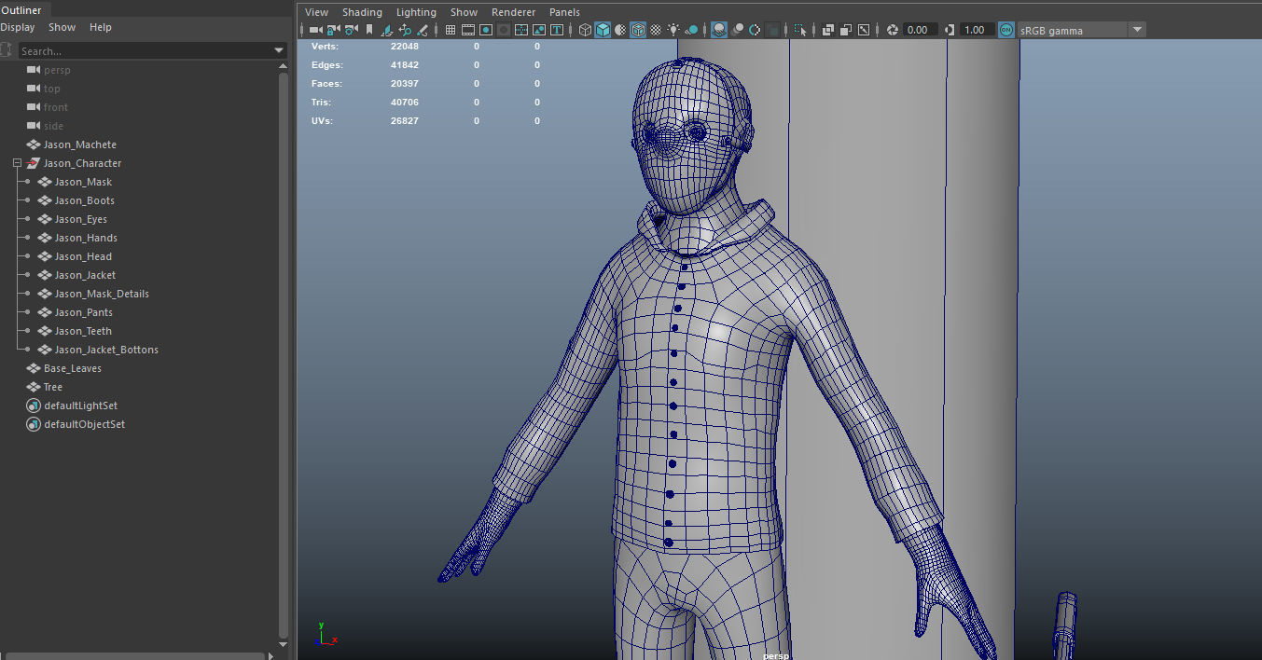
Task: Open the Outliner Help menu
Action: pyautogui.click(x=101, y=27)
